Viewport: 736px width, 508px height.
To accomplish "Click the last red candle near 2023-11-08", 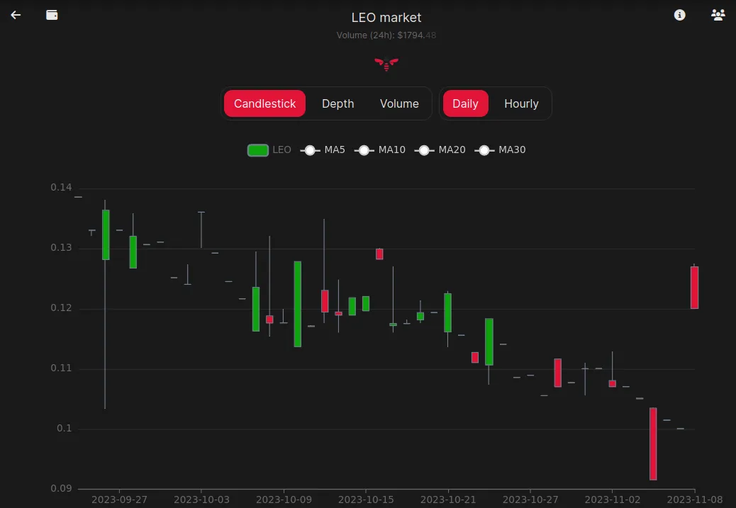I will [694, 288].
